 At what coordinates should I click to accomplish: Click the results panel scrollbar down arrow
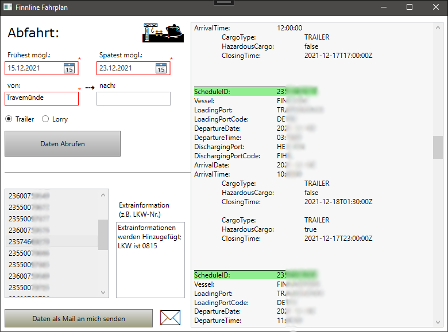[437, 321]
